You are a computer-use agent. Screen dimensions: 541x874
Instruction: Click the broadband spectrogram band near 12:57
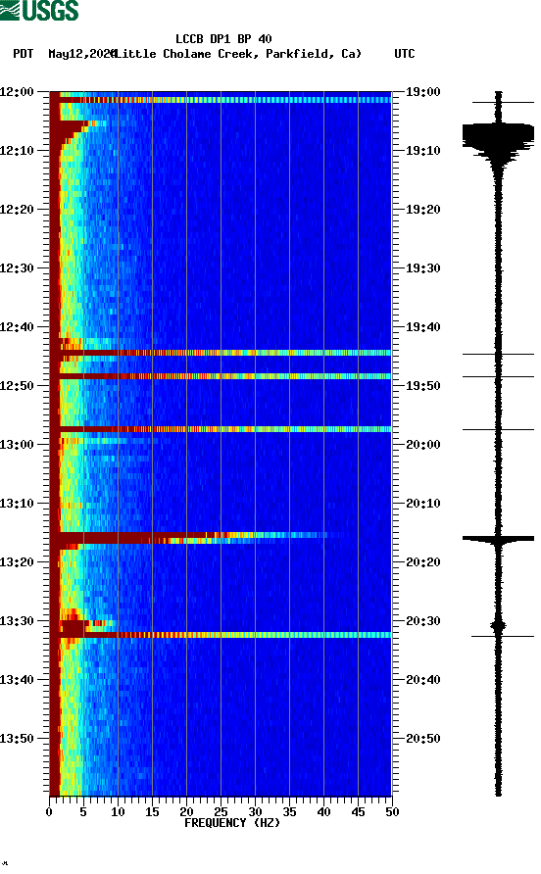click(x=221, y=429)
